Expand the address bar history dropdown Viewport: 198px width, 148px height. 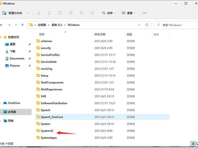[x=139, y=25]
